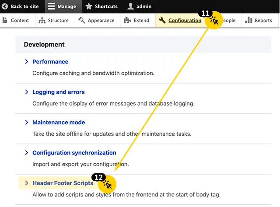Click the Appearance paintbrush icon
This screenshot has width=280, height=207.
[x=82, y=20]
